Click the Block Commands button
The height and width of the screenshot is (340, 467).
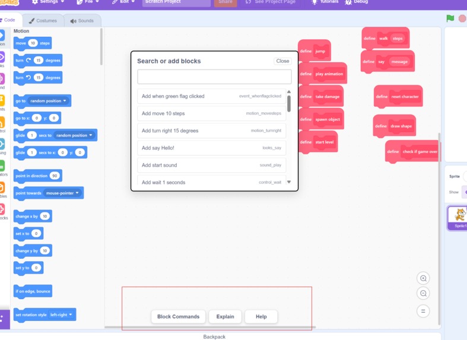click(x=178, y=316)
